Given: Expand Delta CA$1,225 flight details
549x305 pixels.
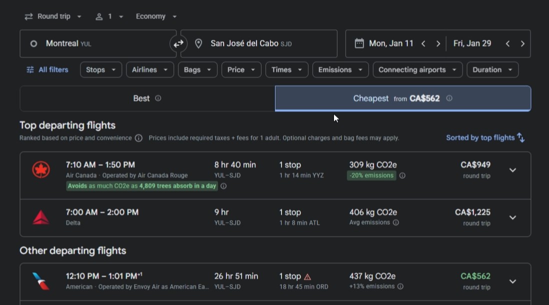Looking at the screenshot, I should click(512, 217).
